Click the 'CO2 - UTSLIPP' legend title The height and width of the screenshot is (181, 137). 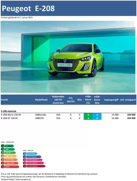tap(7, 142)
